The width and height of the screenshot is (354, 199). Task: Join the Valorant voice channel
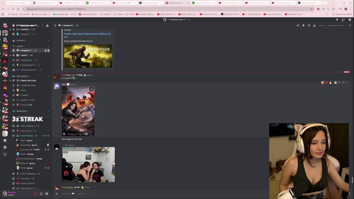tap(30, 179)
